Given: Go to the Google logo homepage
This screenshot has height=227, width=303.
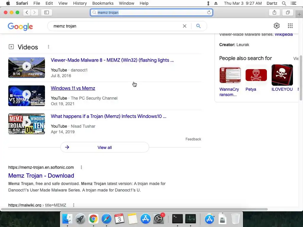Looking at the screenshot, I should [20, 26].
